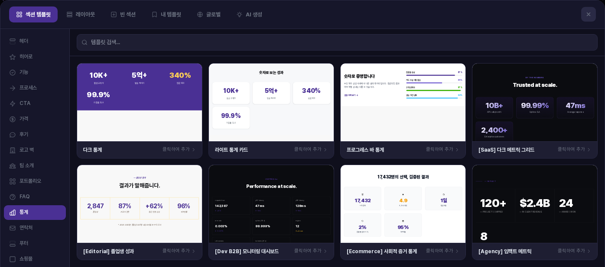Click the [SaaS] 다크 메트릭 그리드 thumbnail
Screen dimensions: 605x267
point(535,102)
